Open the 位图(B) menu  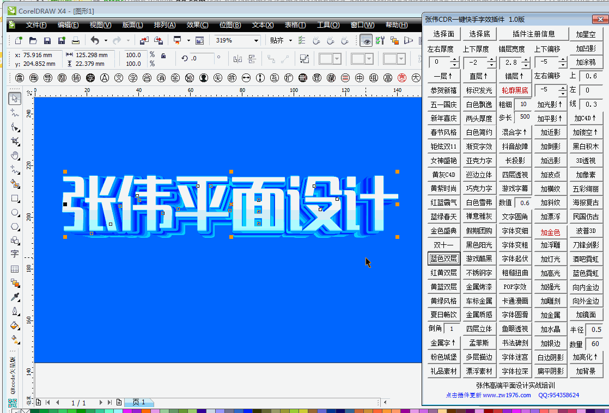[230, 25]
